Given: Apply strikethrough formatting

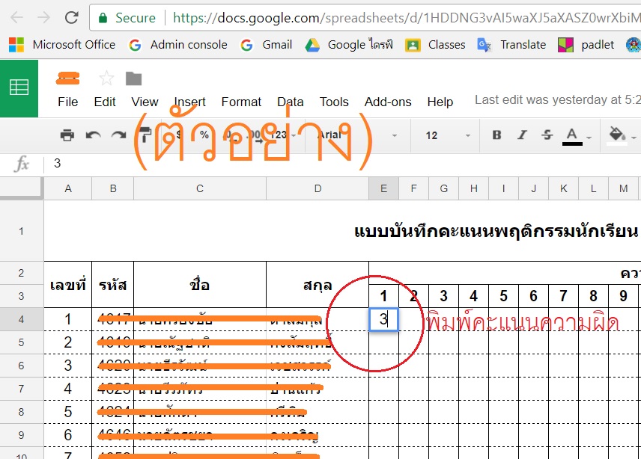Looking at the screenshot, I should point(547,135).
